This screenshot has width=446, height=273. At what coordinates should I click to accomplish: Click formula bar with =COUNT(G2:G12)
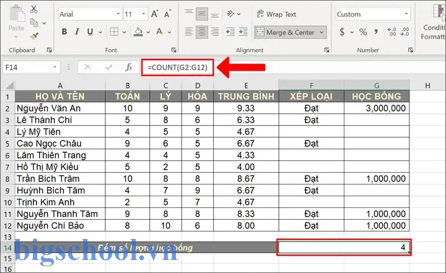(x=178, y=67)
